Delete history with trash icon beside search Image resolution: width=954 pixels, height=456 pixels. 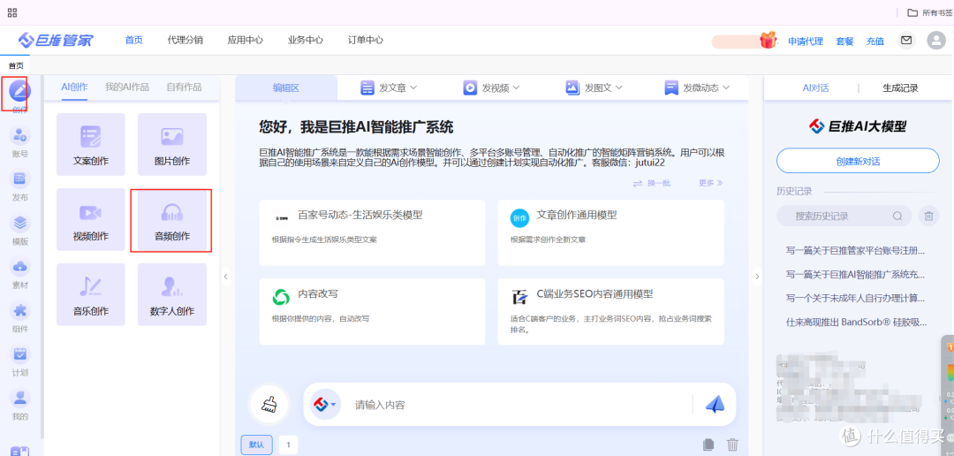click(929, 217)
